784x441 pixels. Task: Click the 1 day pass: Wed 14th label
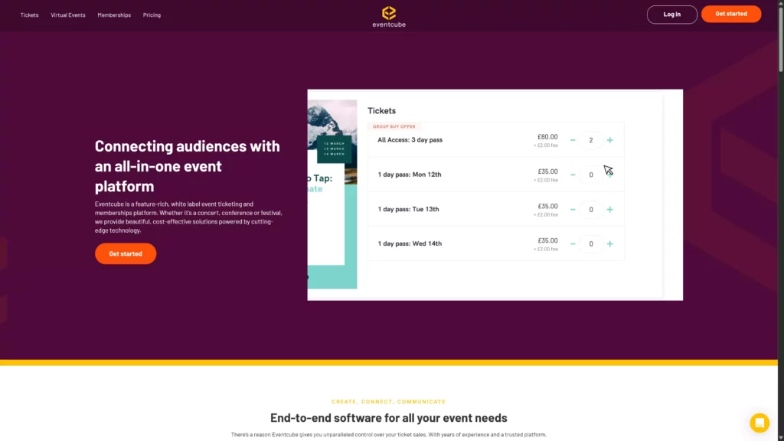(410, 243)
